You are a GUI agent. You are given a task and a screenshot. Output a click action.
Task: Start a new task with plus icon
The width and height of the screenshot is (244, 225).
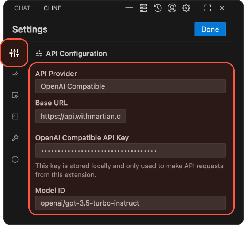point(129,8)
